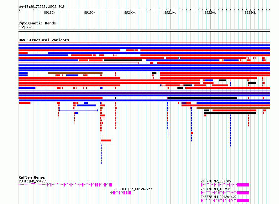The image size is (279, 204).
Task: Click the thin red capped line ending near 89202k
Action: [78, 63]
